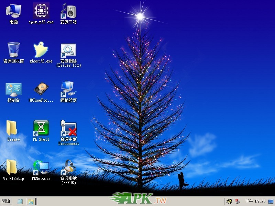Click the gear tray icon in system tray
Image resolution: width=275 pixels, height=206 pixels.
(x=229, y=201)
